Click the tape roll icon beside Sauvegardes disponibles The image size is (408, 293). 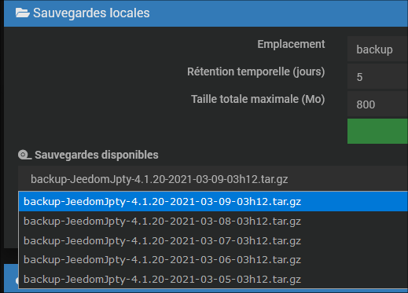click(24, 155)
